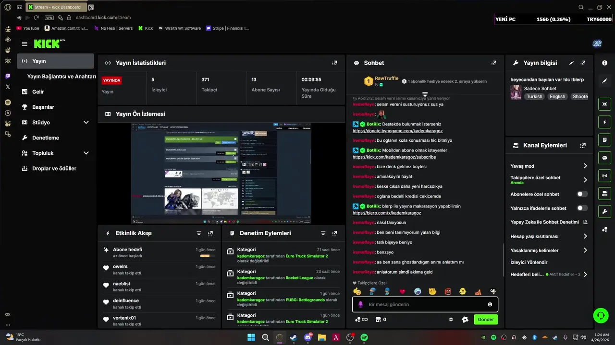Open Hesap yaşı kısıtlaması options

click(x=585, y=236)
